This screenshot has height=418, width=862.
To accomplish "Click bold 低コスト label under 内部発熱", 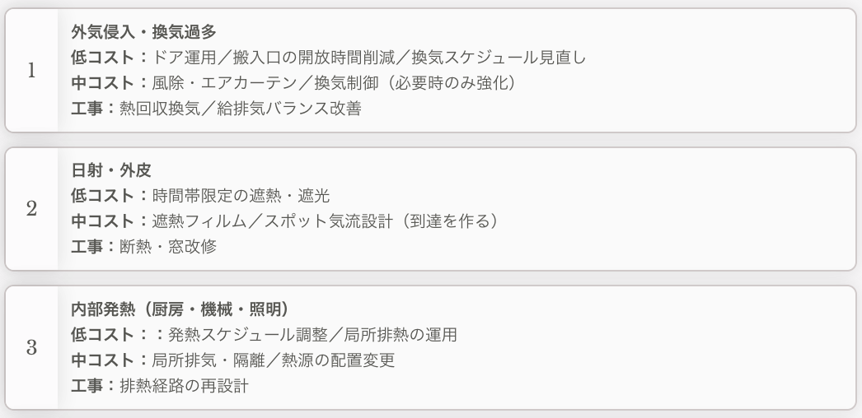I will [x=105, y=335].
